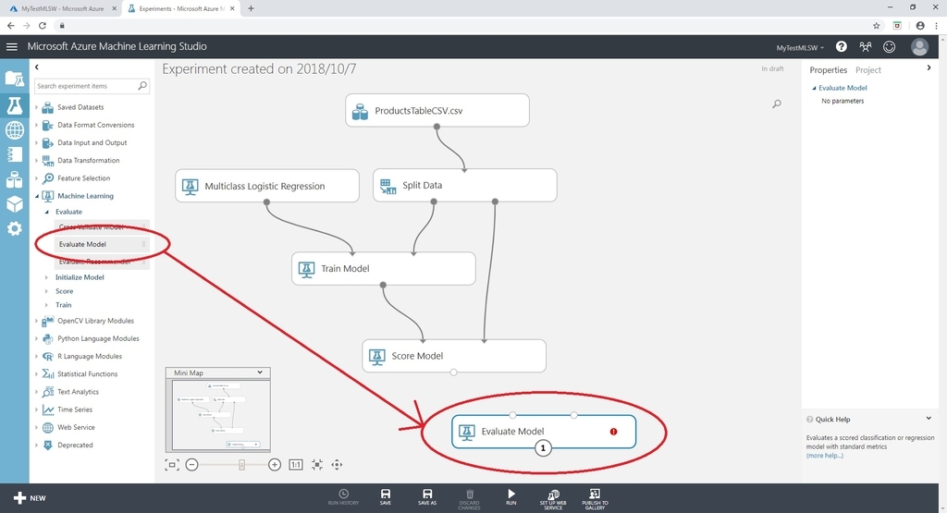
Task: Click the 1:1 actual size button
Action: (x=296, y=465)
